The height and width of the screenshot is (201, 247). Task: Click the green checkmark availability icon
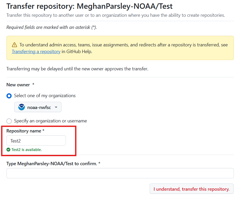click(9, 150)
